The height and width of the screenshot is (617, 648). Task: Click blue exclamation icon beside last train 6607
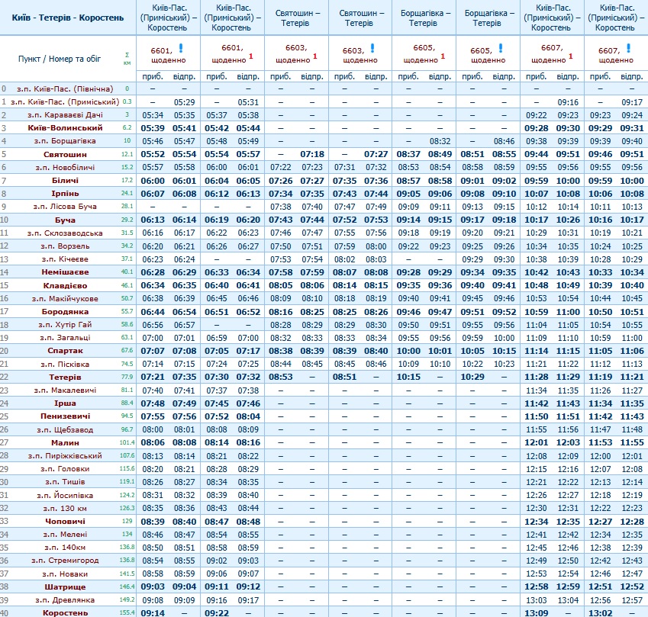point(627,49)
